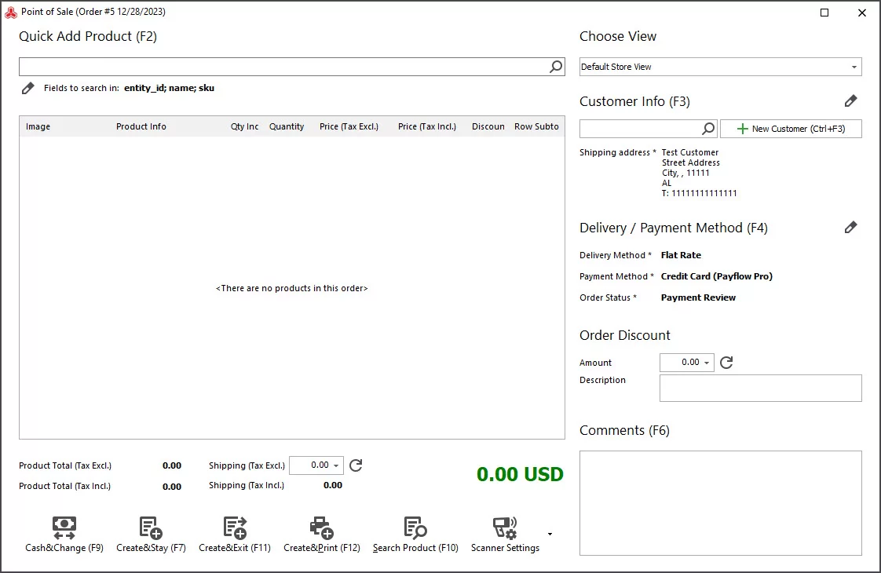Maximize the Point of Sale window
881x573 pixels.
click(824, 13)
